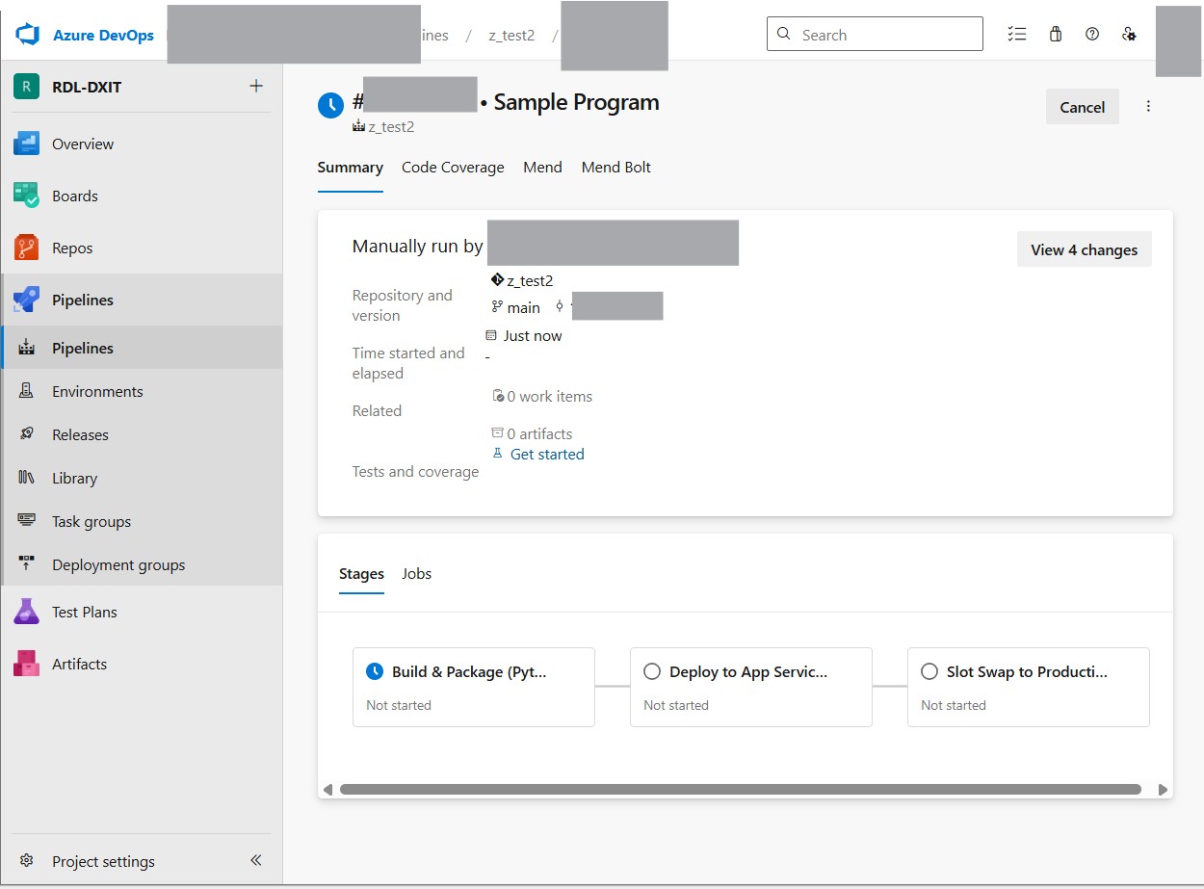
Task: Open the Slot Swap to Production stage card
Action: point(1029,687)
